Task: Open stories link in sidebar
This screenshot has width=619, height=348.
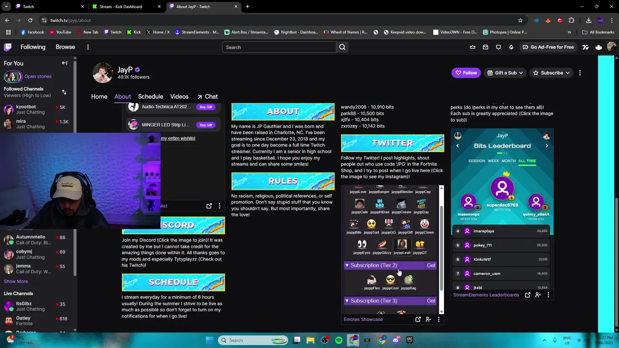Action: tap(38, 76)
